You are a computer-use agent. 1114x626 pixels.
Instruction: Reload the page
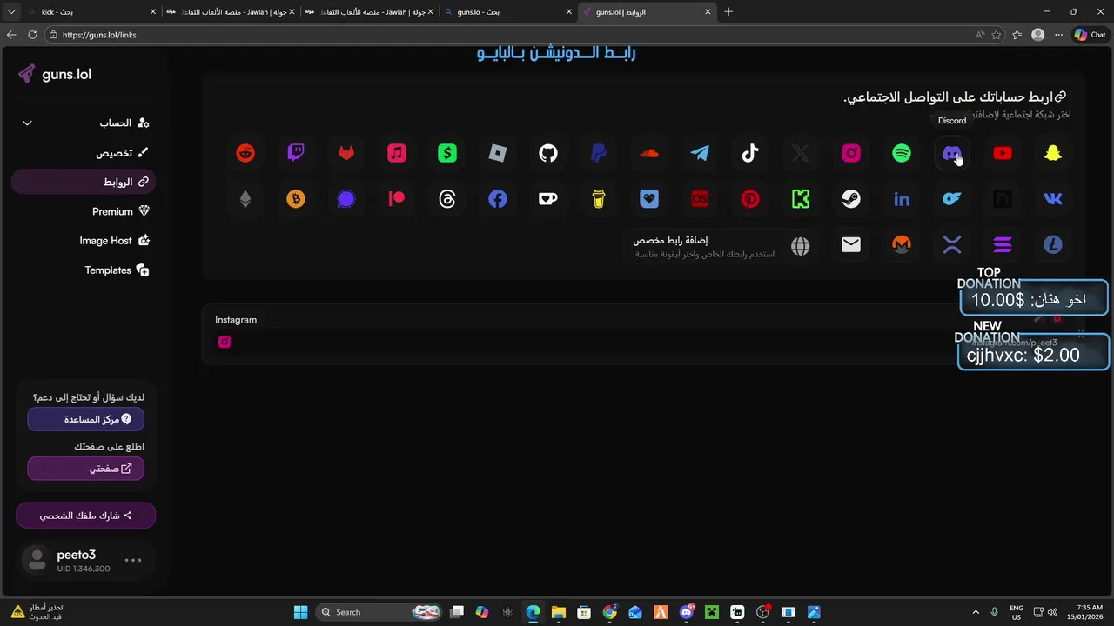32,35
